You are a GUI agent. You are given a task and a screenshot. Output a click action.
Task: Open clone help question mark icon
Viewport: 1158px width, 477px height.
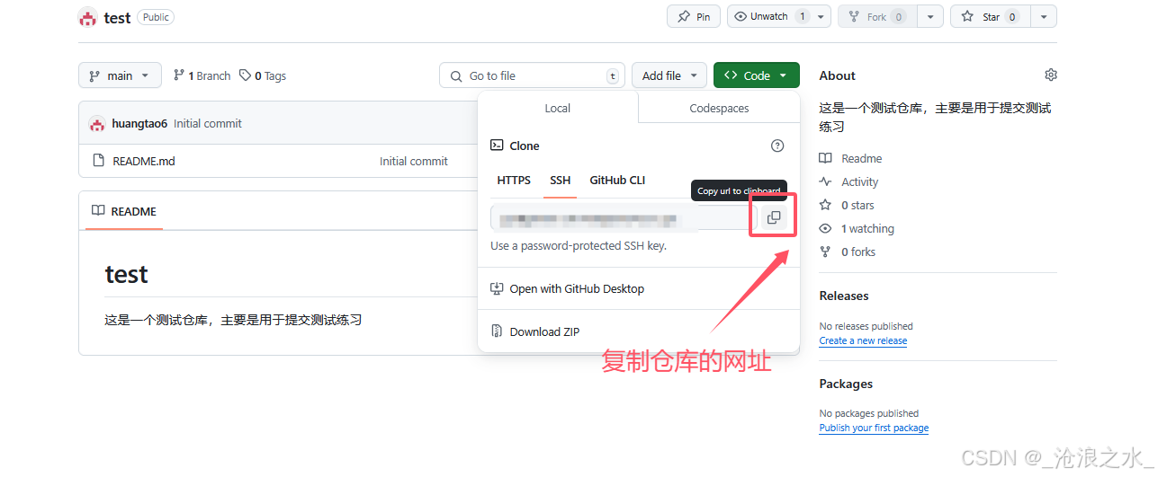pyautogui.click(x=777, y=146)
